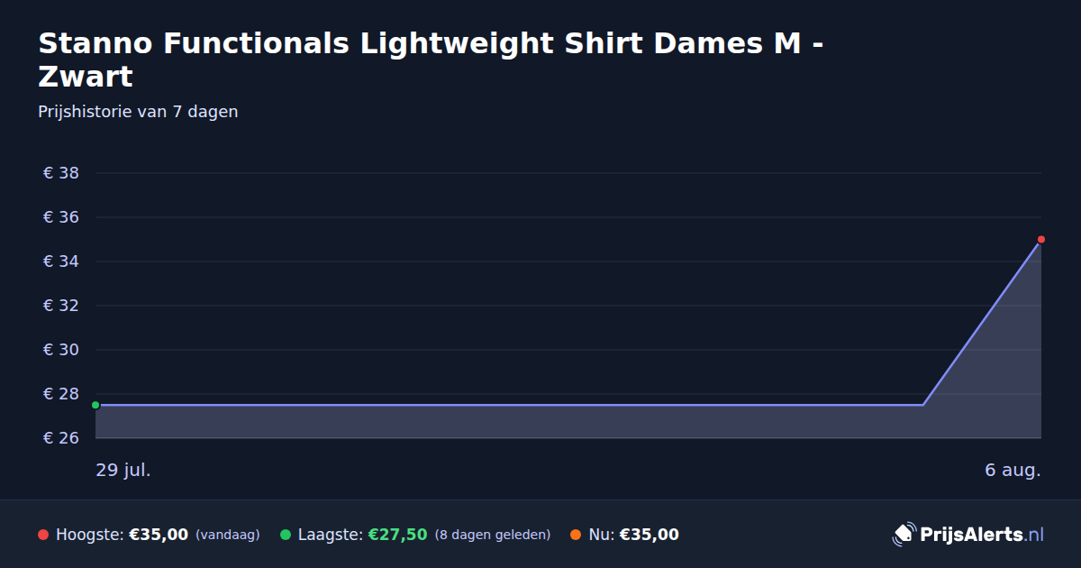Screen dimensions: 1081x568
Task: Click the € 28 axis label
Action: pyautogui.click(x=61, y=394)
